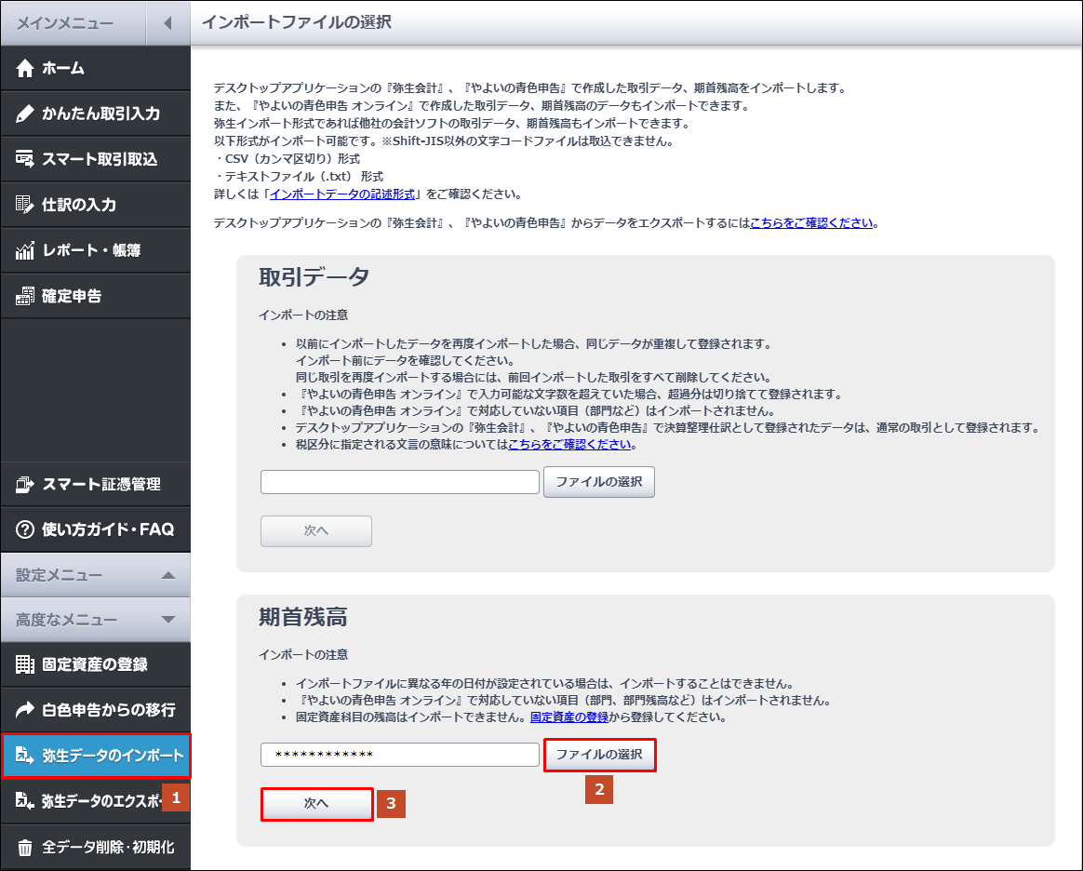Viewport: 1083px width, 871px height.
Task: Click the 白色申告からの移行 arrow icon
Action: point(25,710)
